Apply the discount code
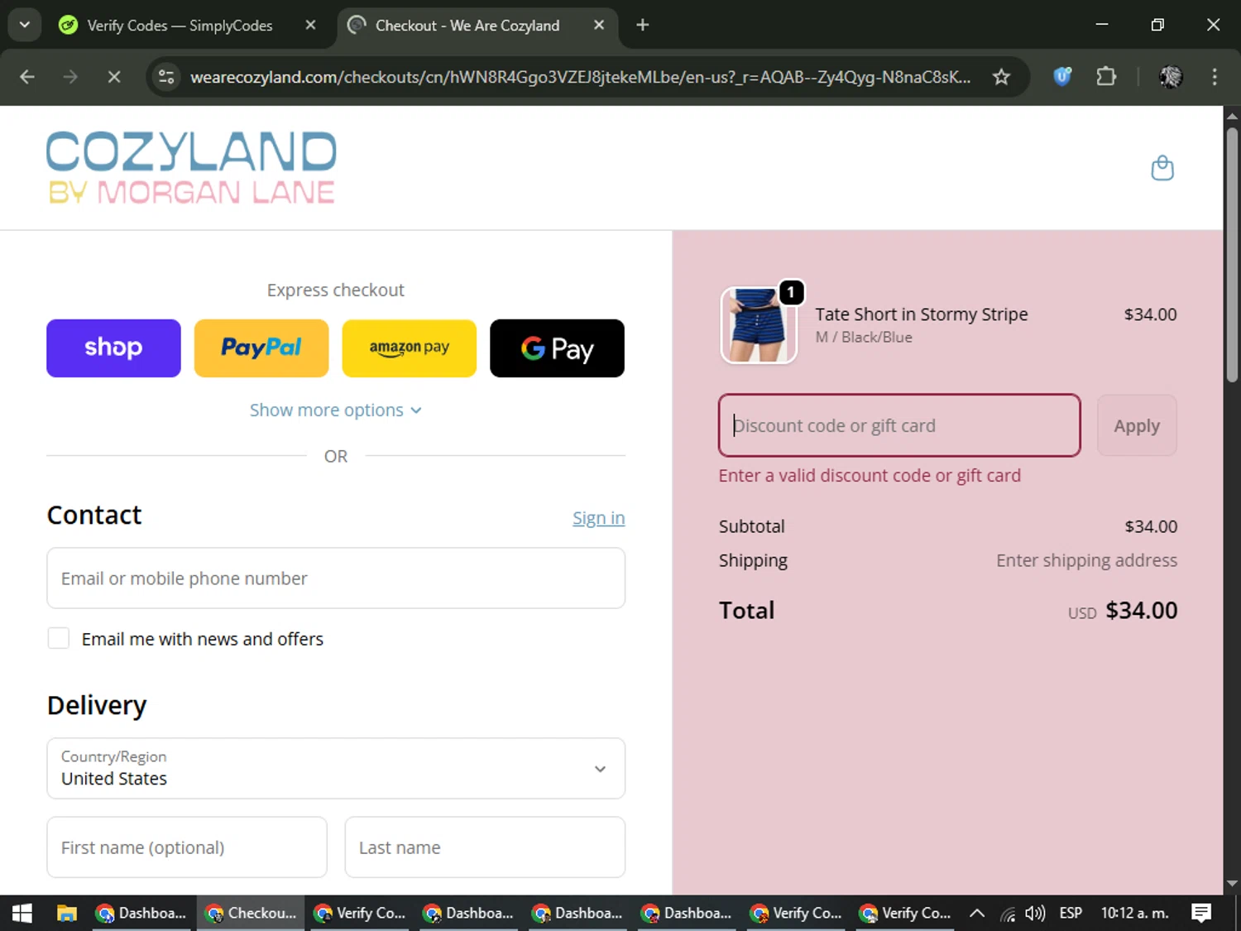 click(1137, 425)
